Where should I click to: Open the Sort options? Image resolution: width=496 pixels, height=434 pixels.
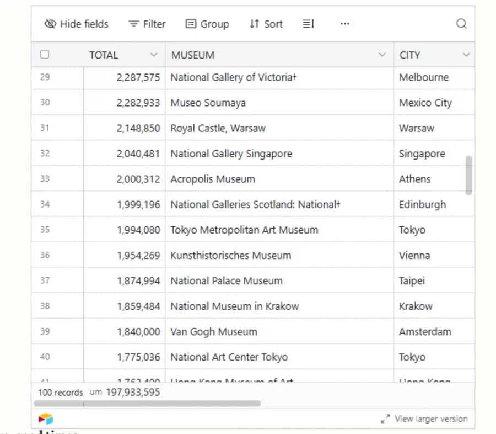tap(266, 24)
